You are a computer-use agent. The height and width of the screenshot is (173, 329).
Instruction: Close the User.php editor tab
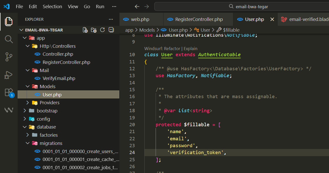point(272,19)
